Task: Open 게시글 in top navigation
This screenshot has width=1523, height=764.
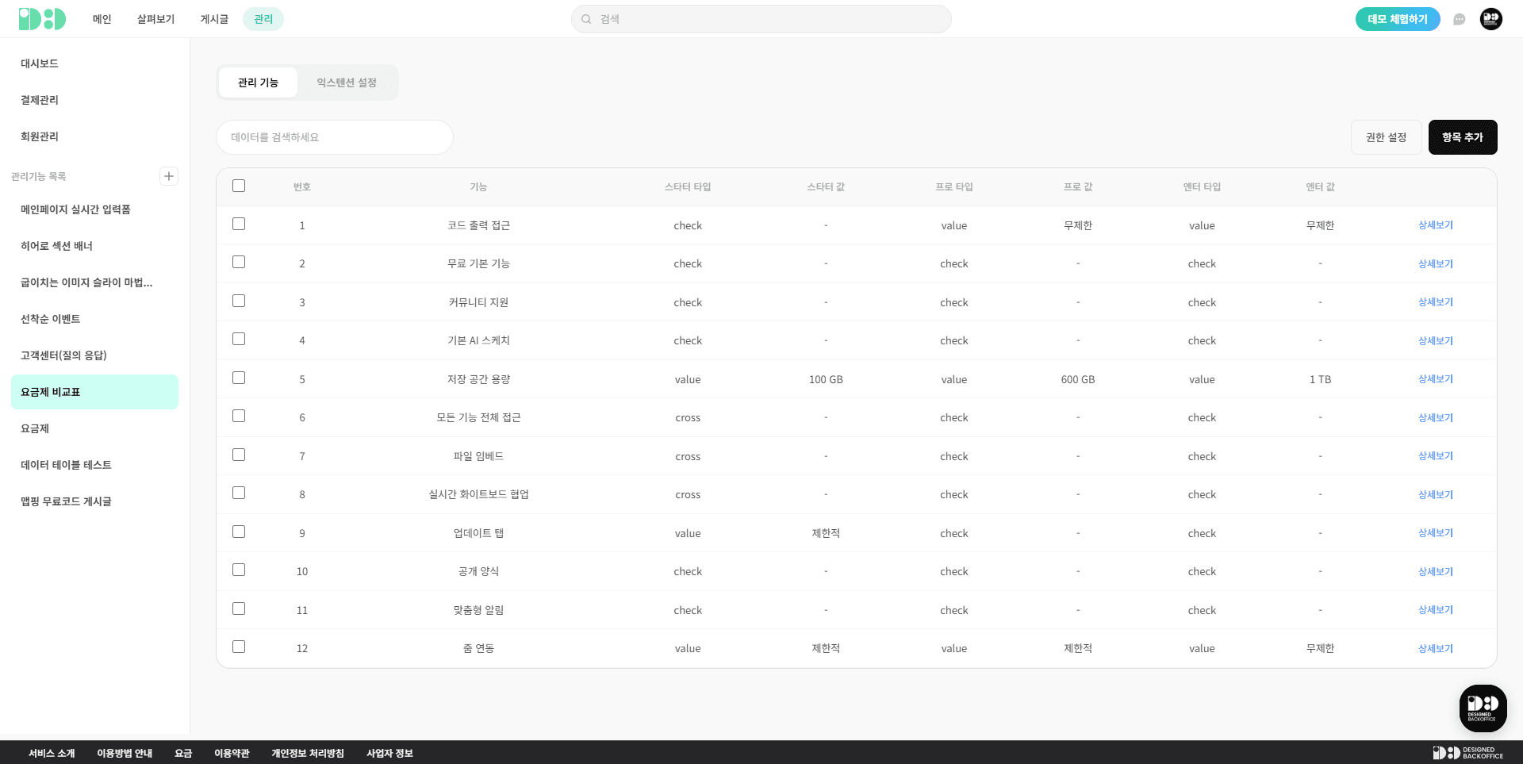Action: pos(214,19)
